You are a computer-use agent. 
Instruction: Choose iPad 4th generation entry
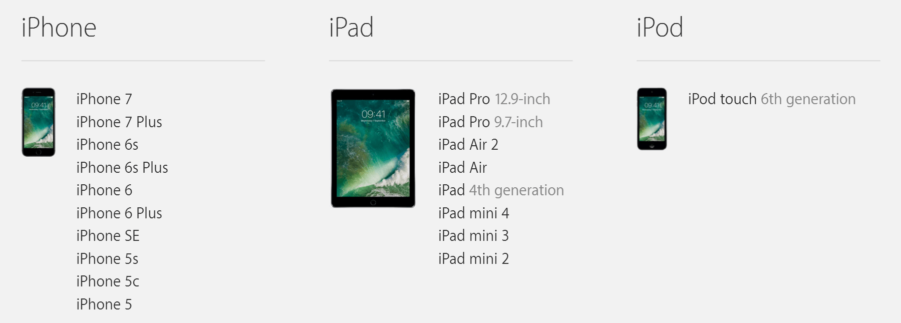[x=501, y=190]
